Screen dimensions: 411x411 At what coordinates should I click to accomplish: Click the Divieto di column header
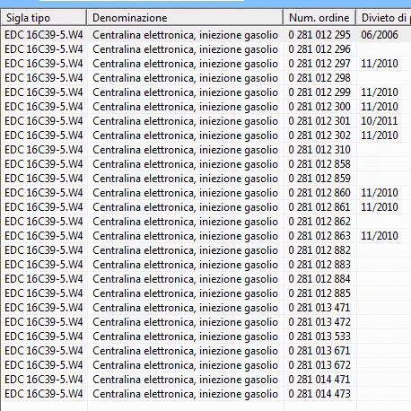[383, 18]
